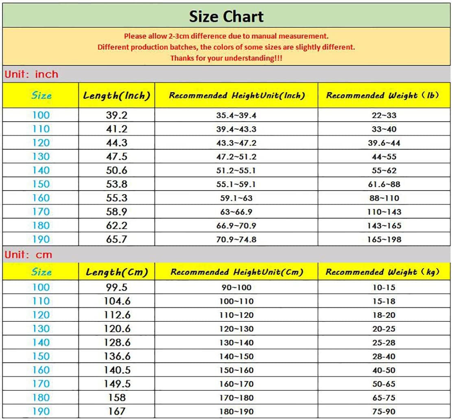Select the 61.6~88 weight cell
The image size is (452, 420).
pyautogui.click(x=384, y=184)
